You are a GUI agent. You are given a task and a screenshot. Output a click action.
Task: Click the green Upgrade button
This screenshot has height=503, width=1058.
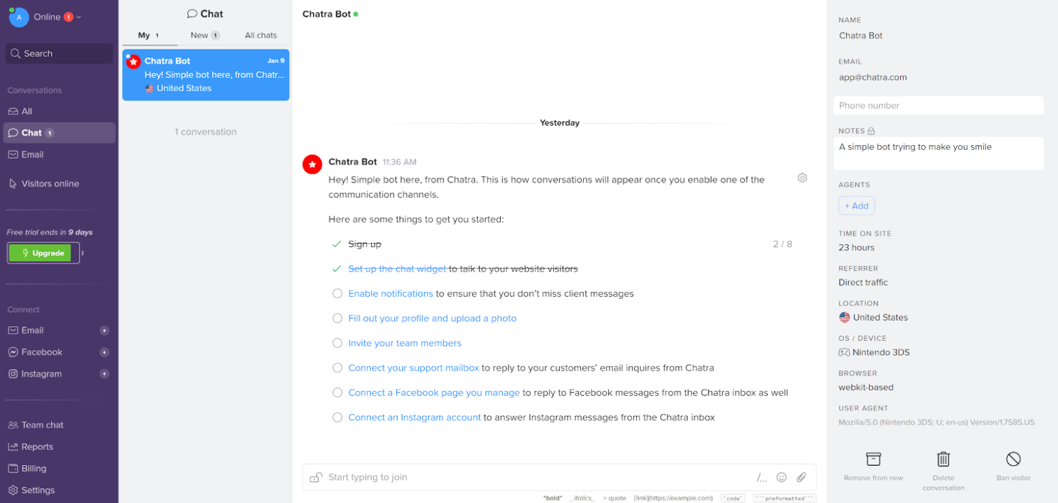pyautogui.click(x=43, y=253)
